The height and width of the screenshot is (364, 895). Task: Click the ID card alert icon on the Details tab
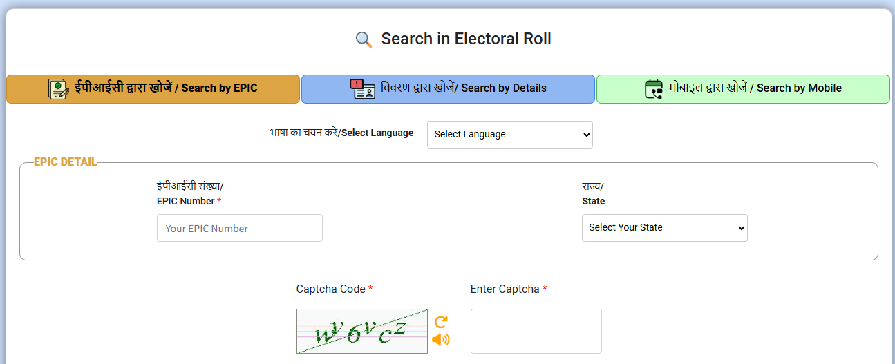pyautogui.click(x=363, y=88)
